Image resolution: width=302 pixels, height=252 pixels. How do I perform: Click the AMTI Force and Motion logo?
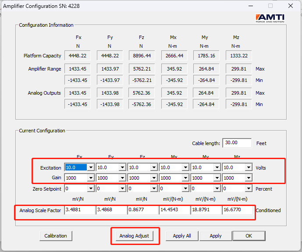point(270,18)
